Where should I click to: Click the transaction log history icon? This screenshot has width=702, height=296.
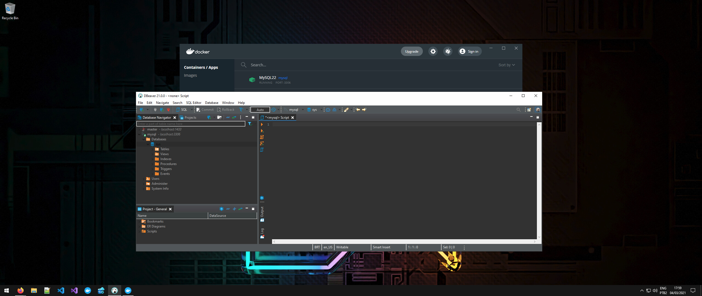click(x=273, y=110)
